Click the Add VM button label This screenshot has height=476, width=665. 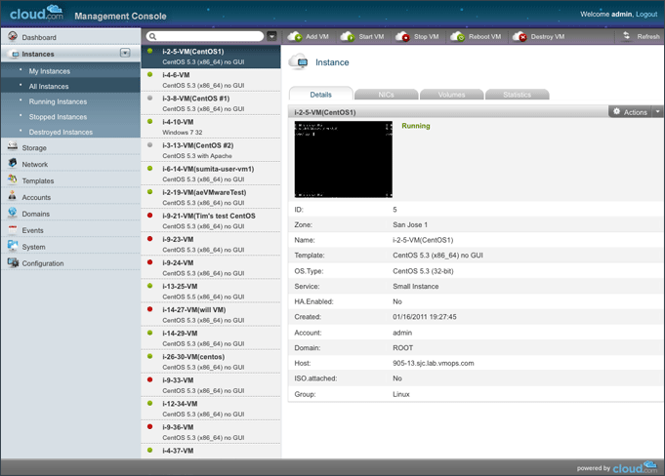point(317,37)
